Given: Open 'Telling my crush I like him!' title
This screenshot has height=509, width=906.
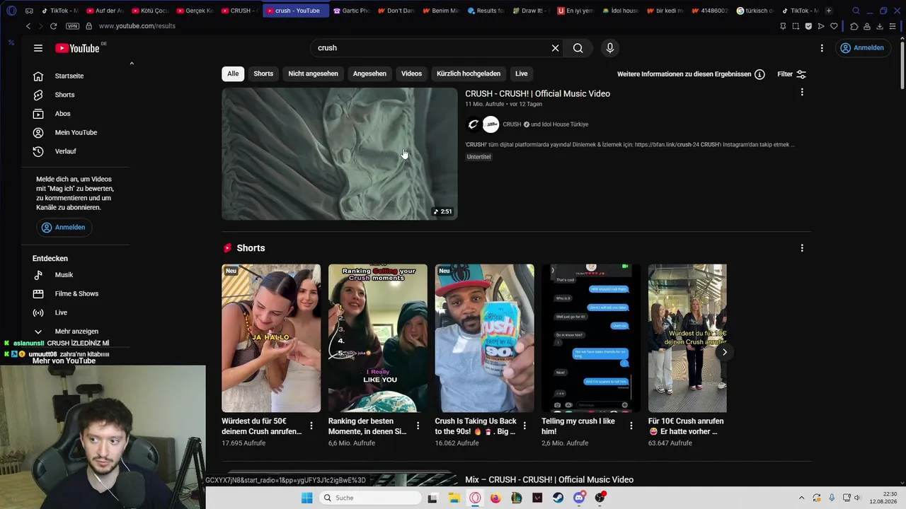Looking at the screenshot, I should click(x=578, y=426).
